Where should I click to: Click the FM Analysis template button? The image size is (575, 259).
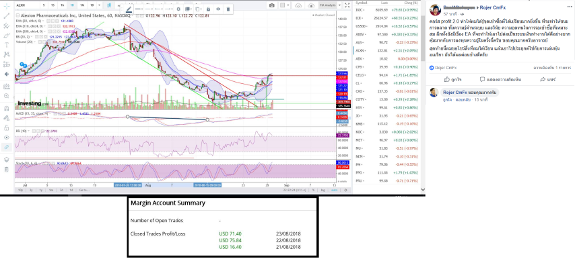(x=327, y=5)
